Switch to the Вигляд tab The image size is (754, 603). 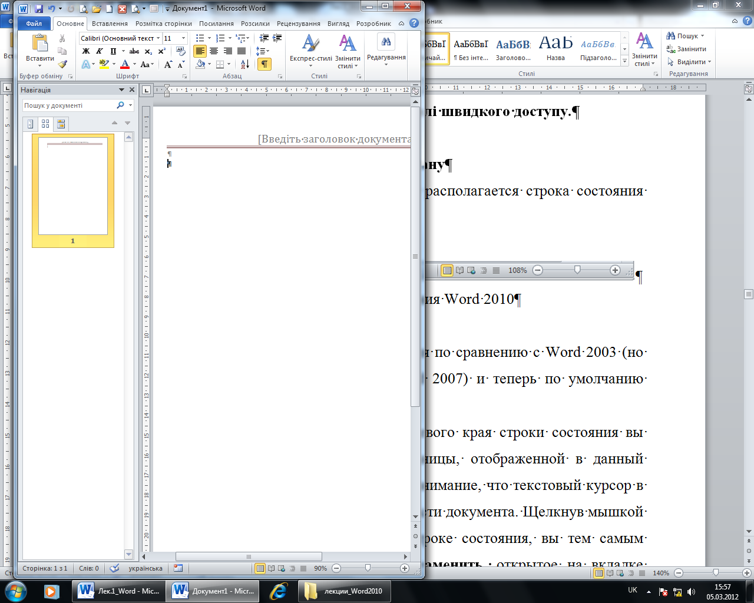[x=338, y=24]
